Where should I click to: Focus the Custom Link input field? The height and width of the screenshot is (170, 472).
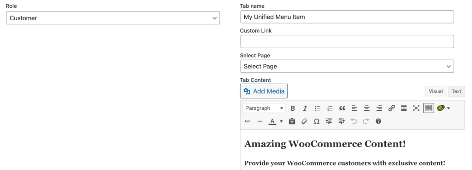click(x=347, y=42)
